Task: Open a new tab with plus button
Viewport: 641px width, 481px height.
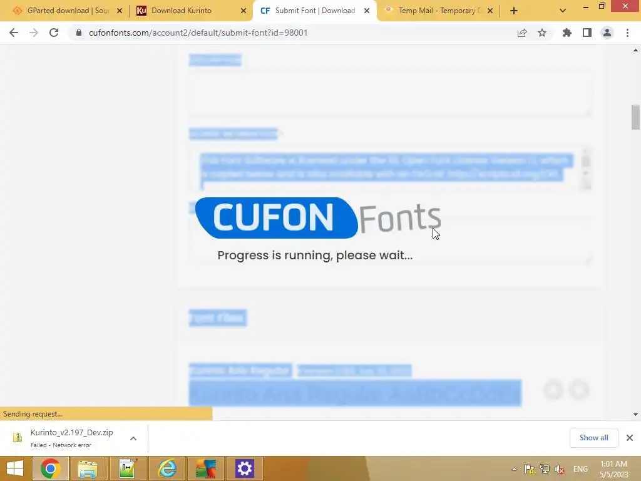Action: point(514,11)
